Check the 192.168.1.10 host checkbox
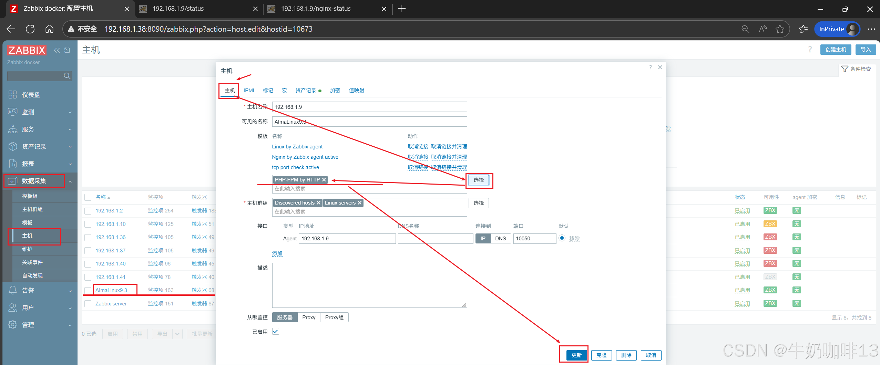Image resolution: width=880 pixels, height=365 pixels. (x=88, y=224)
